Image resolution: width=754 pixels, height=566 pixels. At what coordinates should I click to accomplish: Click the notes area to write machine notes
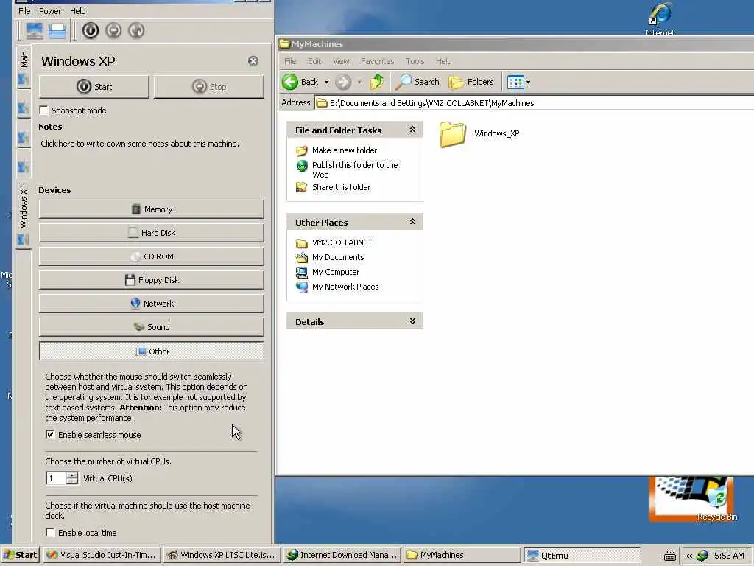[x=139, y=144]
